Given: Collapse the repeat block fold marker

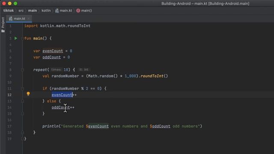Looking at the screenshot, I should pos(22,70).
